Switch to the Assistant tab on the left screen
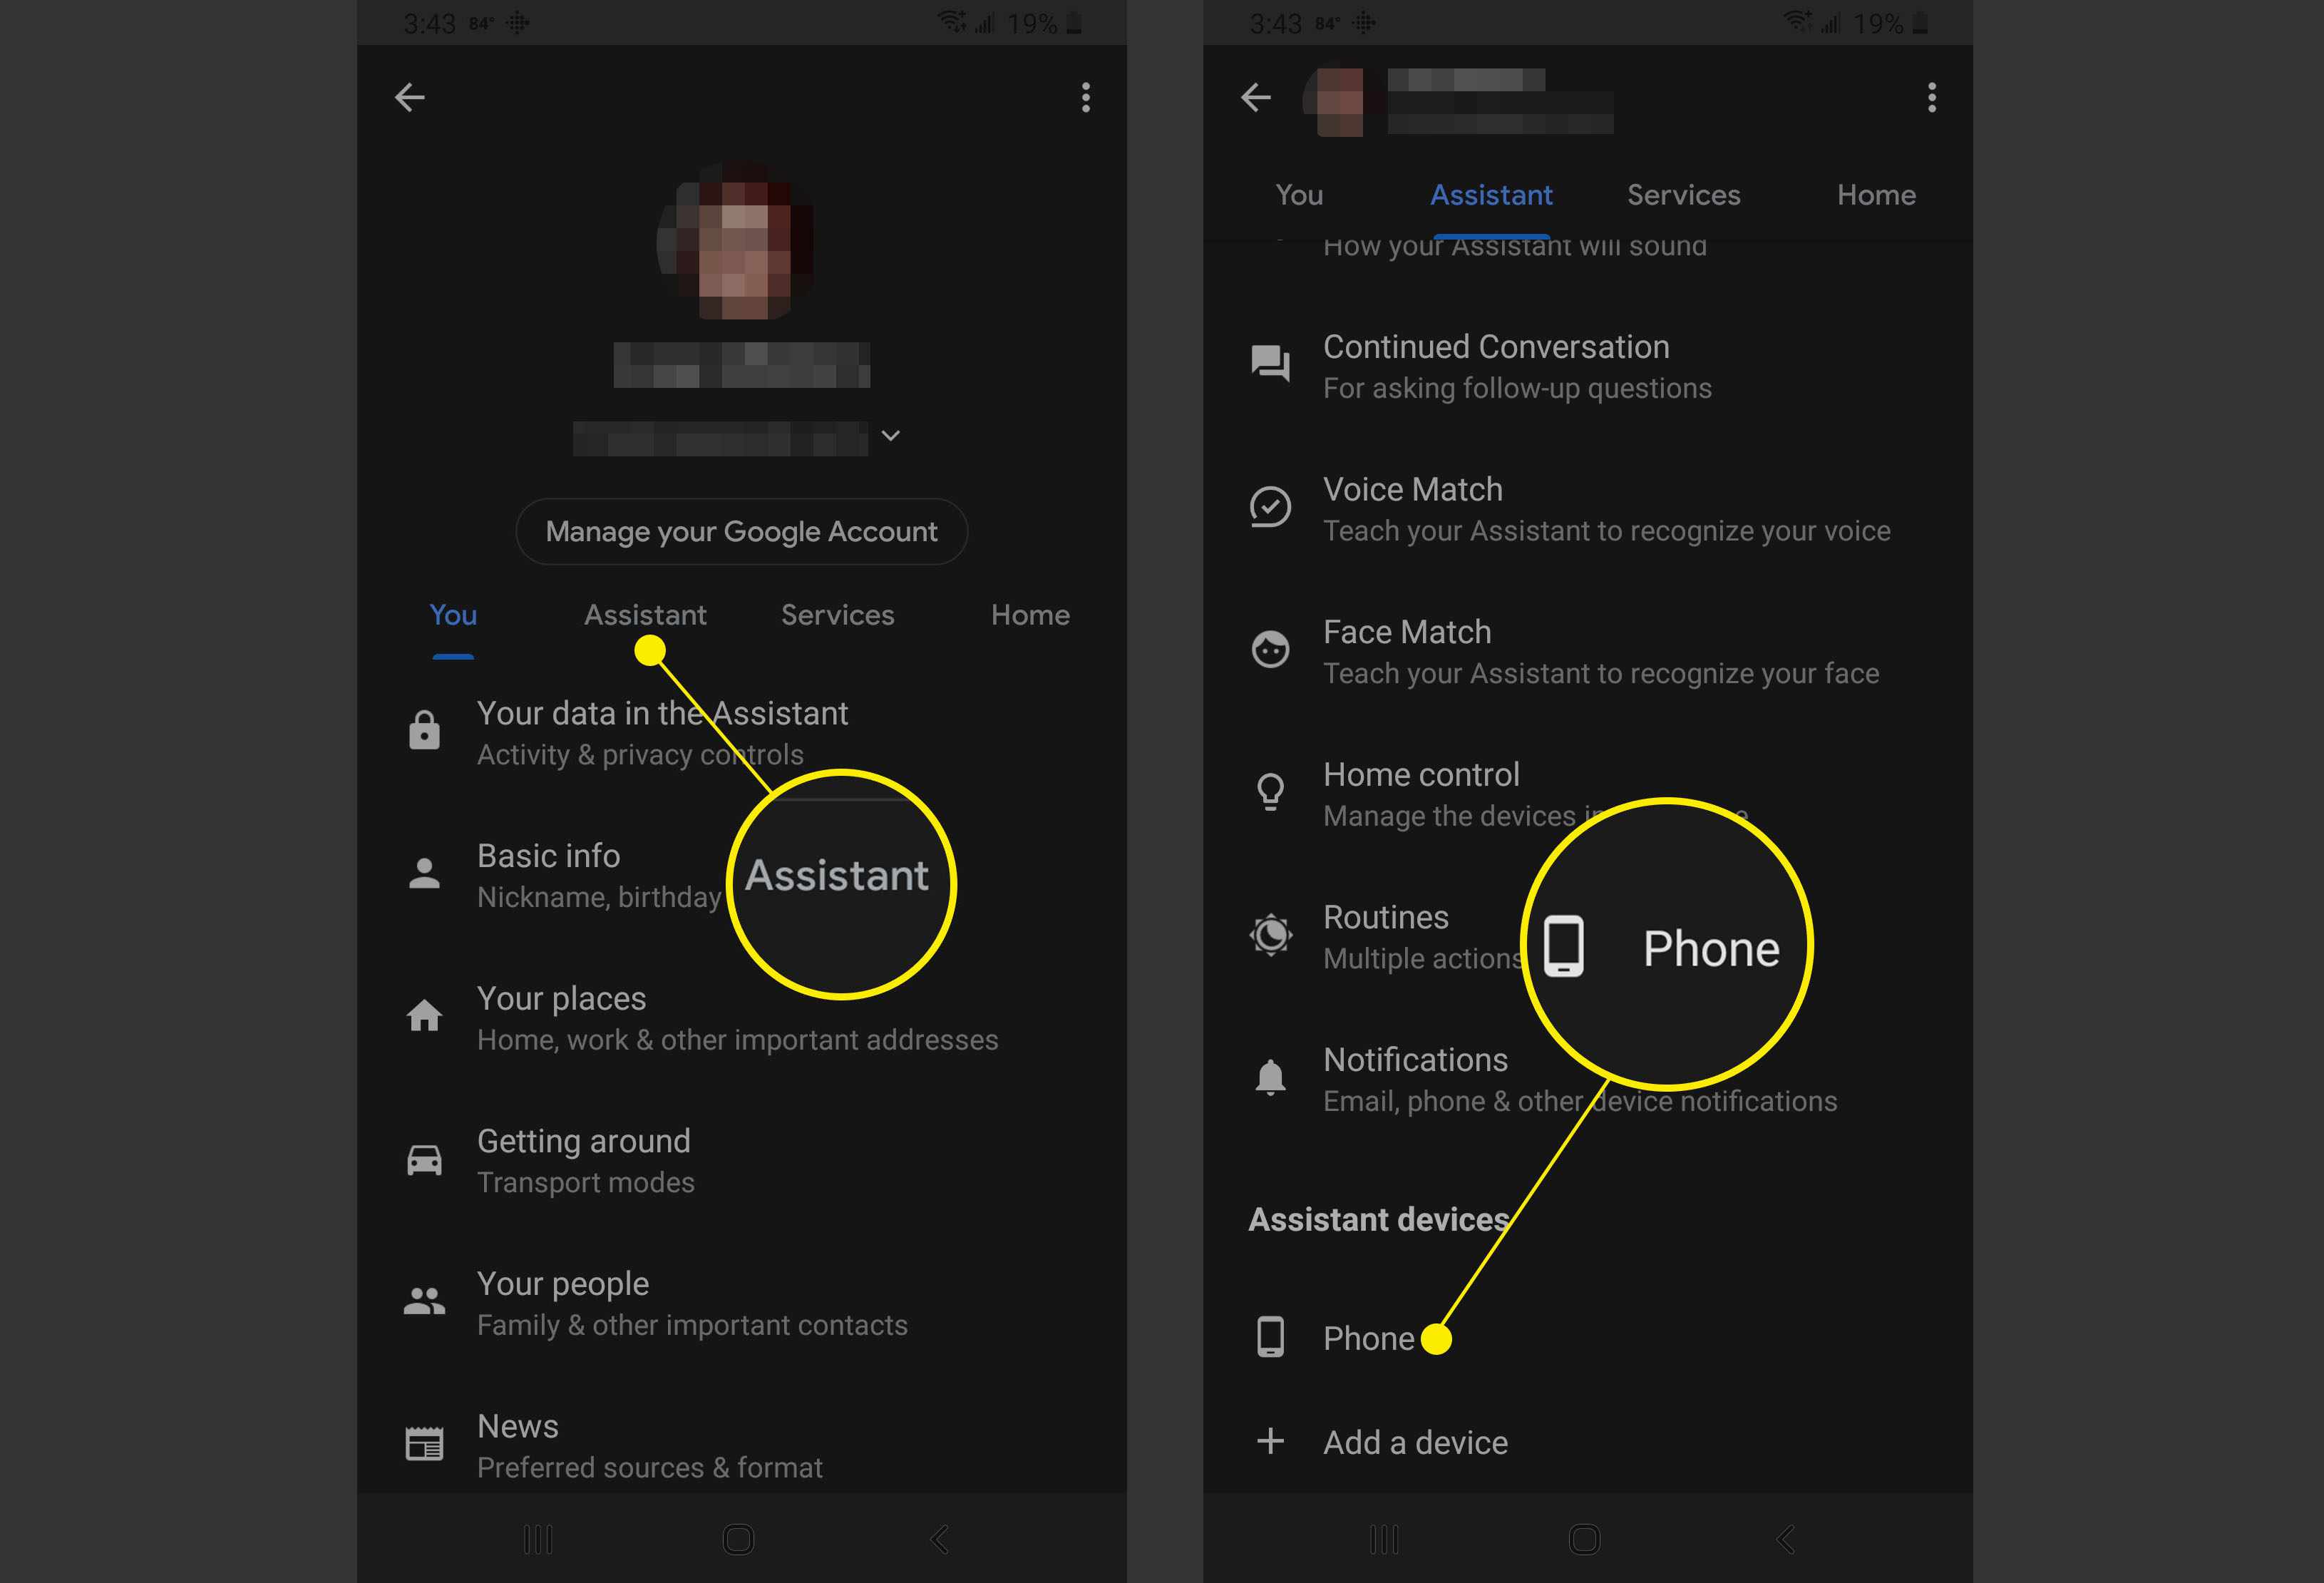Image resolution: width=2324 pixels, height=1583 pixels. [645, 615]
